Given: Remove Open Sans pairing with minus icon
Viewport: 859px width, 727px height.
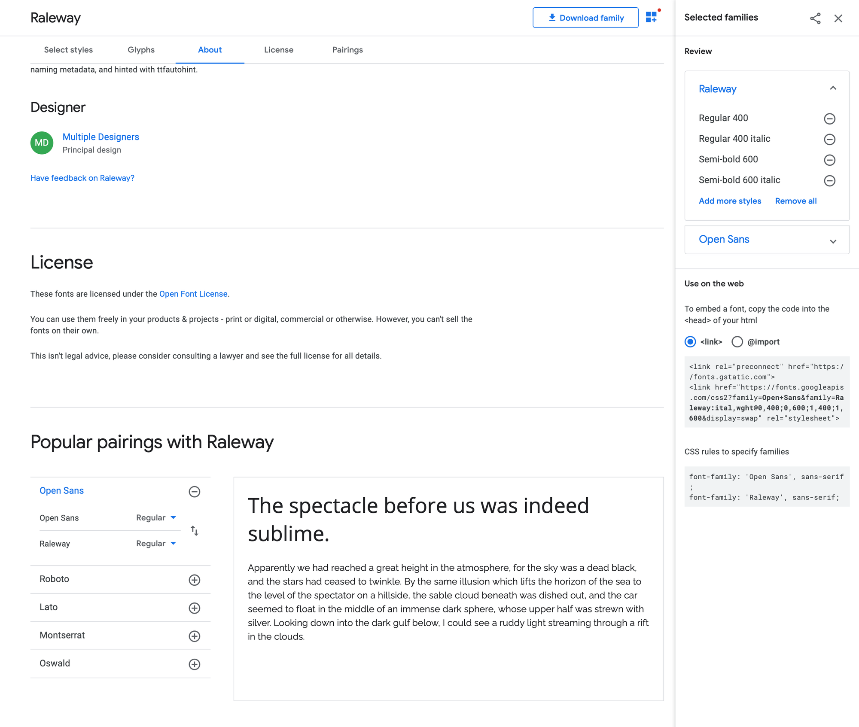Looking at the screenshot, I should (195, 491).
